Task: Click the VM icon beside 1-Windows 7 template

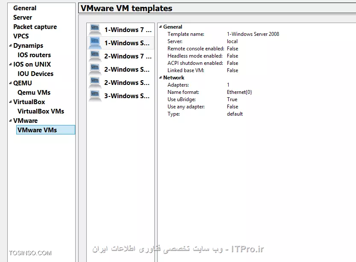Action: pos(95,29)
